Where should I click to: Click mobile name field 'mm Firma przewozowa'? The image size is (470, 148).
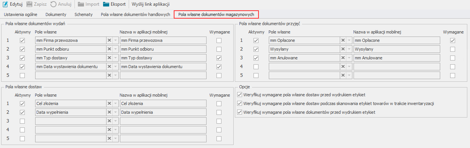pyautogui.click(x=163, y=40)
